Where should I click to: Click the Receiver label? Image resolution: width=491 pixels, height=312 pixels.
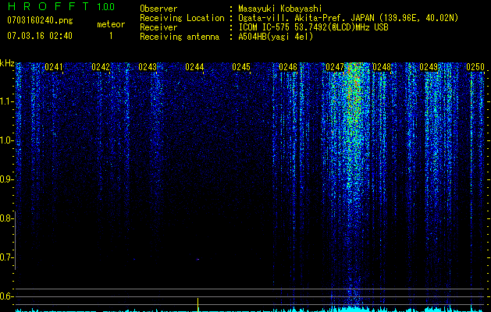158,27
